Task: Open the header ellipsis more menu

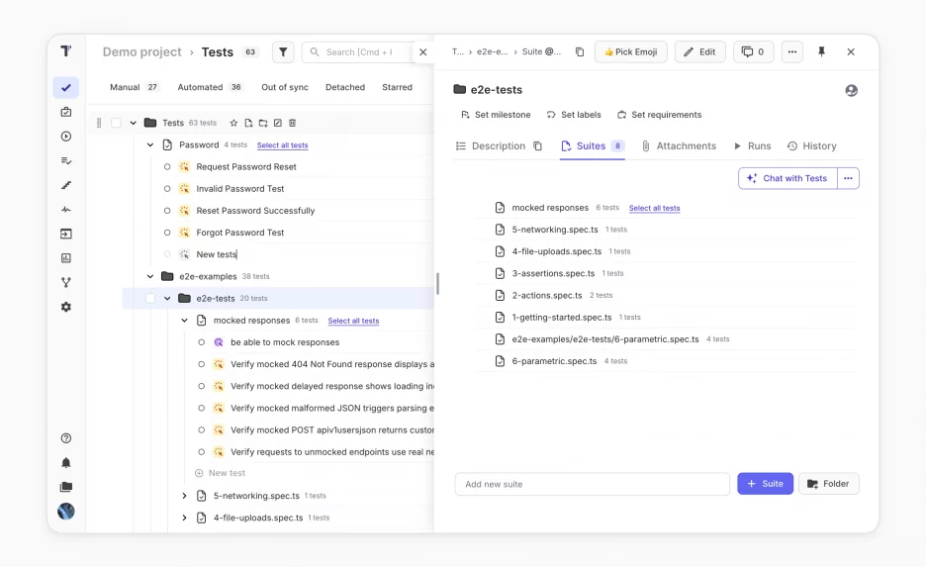Action: [x=791, y=52]
